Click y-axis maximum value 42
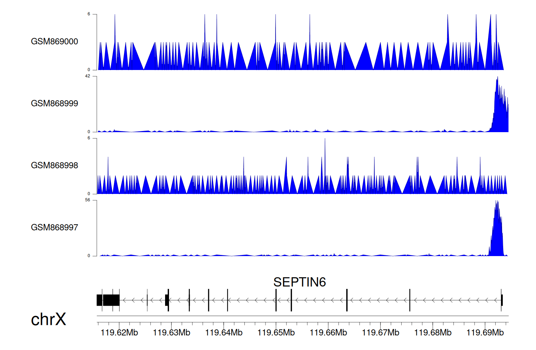Viewport: 536px width, 350px height. (x=88, y=76)
